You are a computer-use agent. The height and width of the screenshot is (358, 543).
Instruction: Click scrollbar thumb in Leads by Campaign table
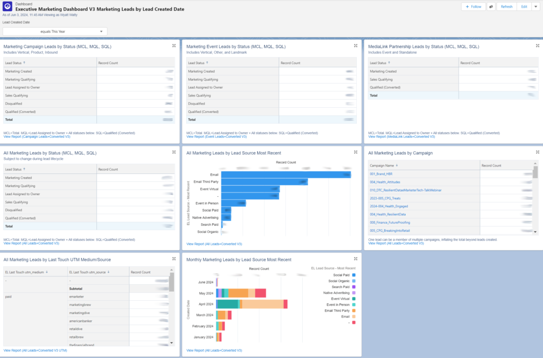pyautogui.click(x=536, y=172)
